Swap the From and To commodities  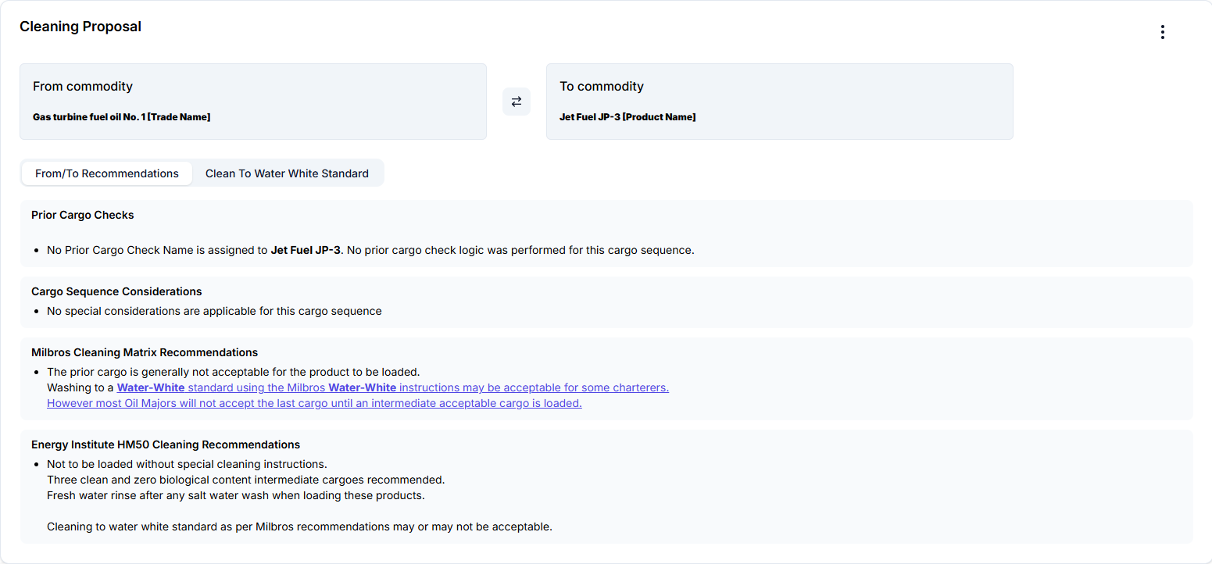(x=517, y=102)
